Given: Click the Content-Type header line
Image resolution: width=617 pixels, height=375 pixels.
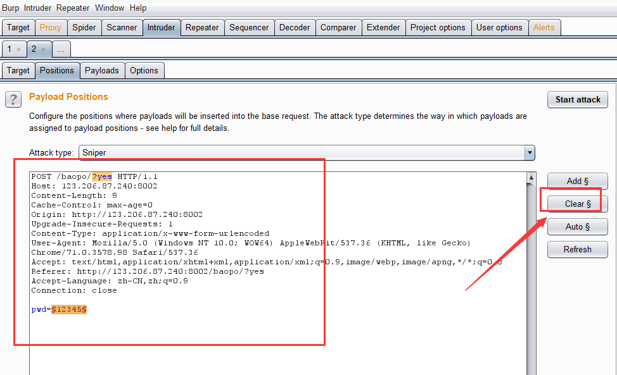Looking at the screenshot, I should [150, 233].
